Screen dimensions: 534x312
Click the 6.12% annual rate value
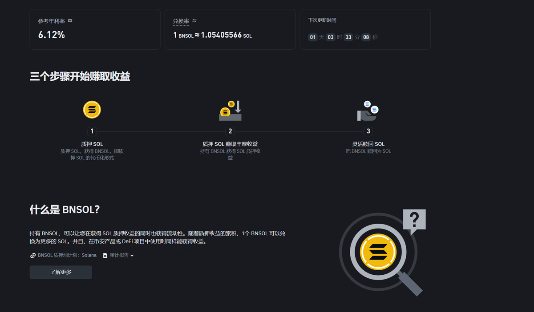click(52, 35)
